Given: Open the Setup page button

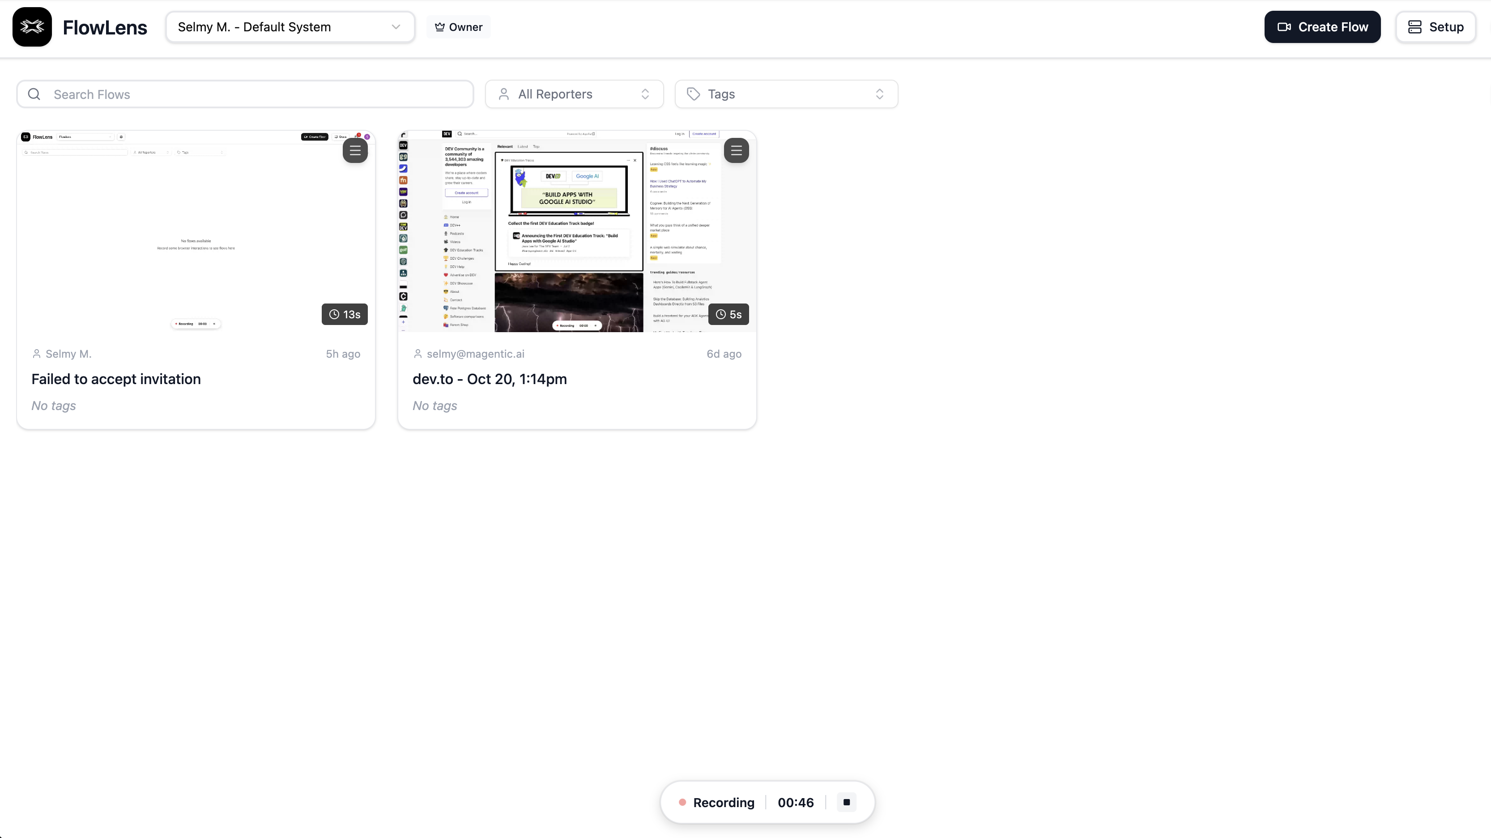Looking at the screenshot, I should coord(1436,27).
